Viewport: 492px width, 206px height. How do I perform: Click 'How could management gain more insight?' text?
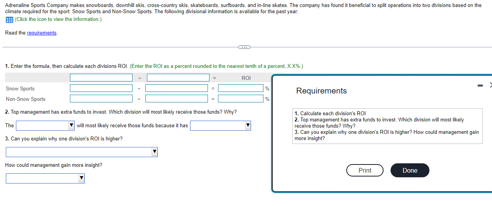pos(54,165)
